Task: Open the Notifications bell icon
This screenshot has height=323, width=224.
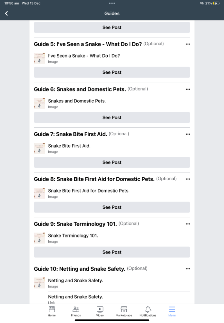Action: [148, 309]
